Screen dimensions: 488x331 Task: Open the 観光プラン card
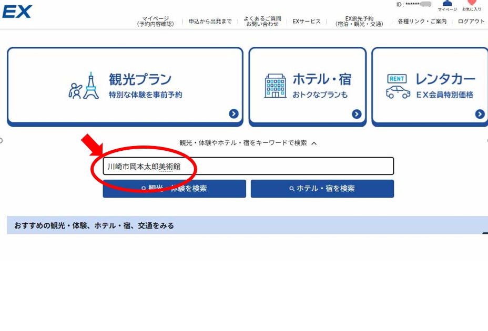(125, 87)
